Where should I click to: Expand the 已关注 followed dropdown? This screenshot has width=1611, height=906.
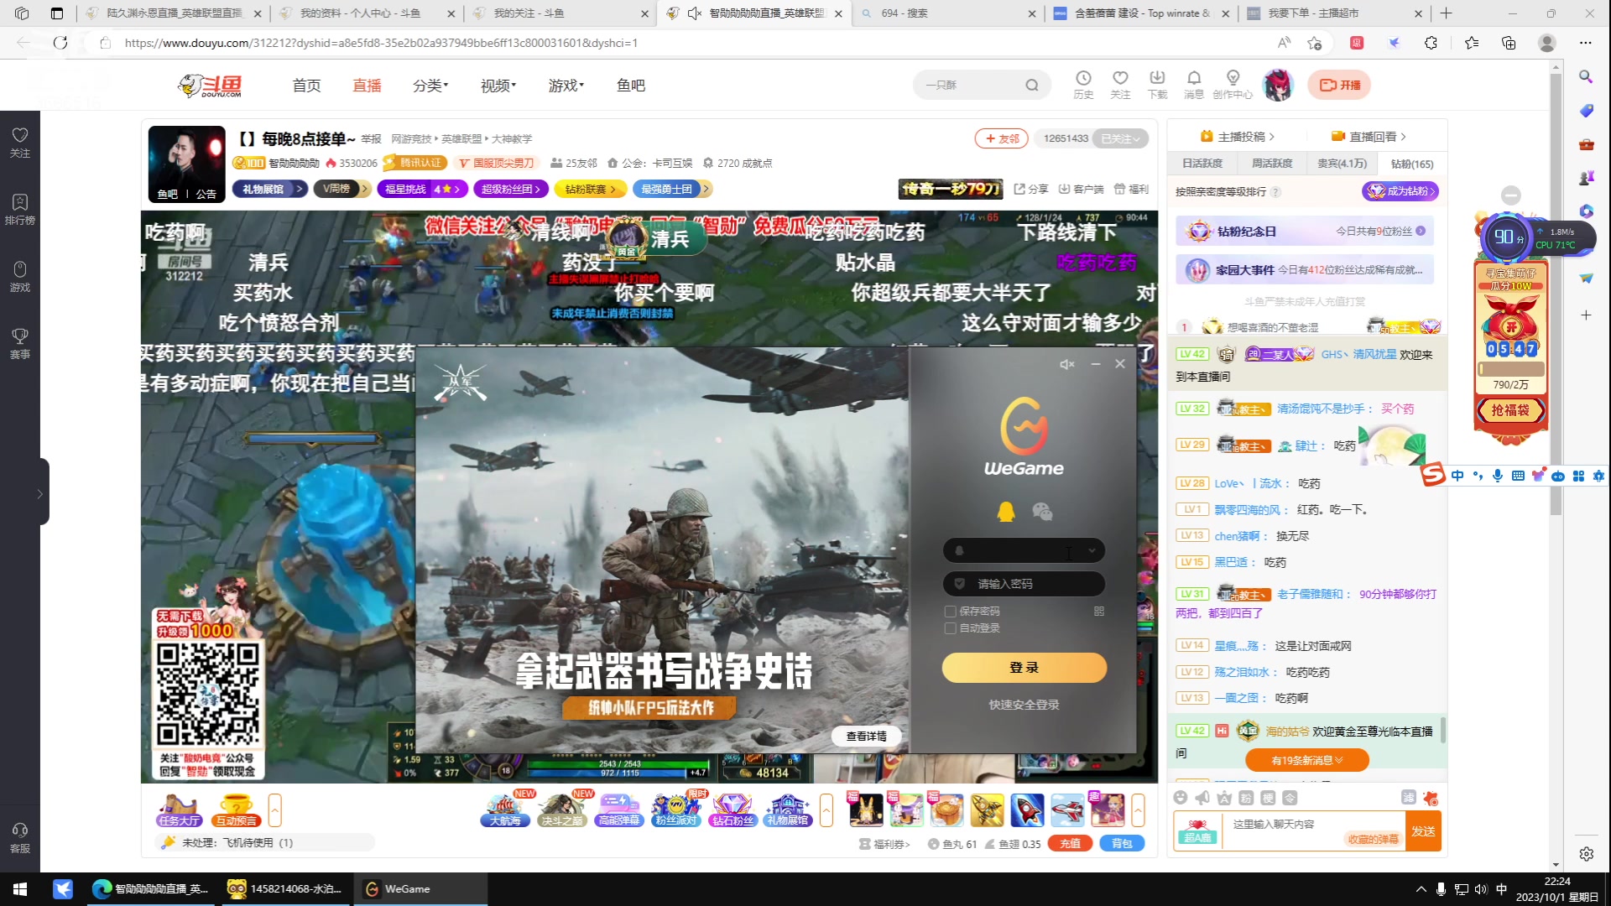coord(1121,139)
